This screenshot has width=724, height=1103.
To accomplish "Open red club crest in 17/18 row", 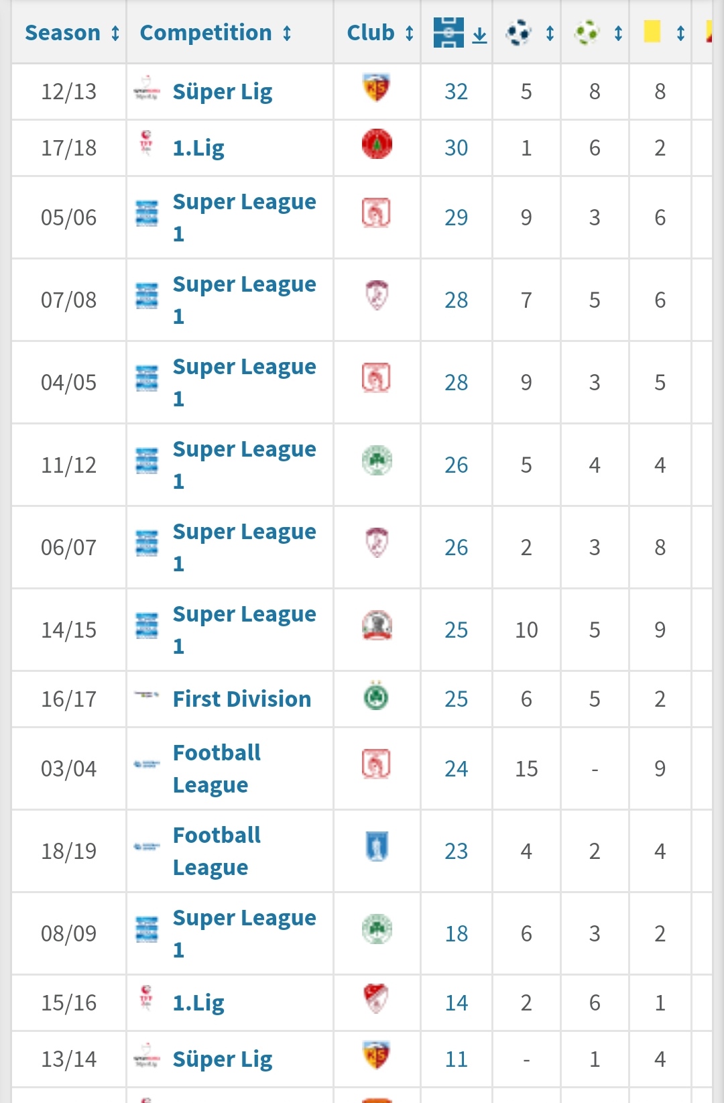I will point(377,144).
